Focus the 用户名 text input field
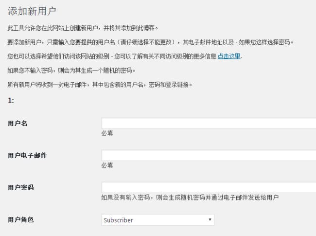The height and width of the screenshot is (236, 316). coord(209,123)
